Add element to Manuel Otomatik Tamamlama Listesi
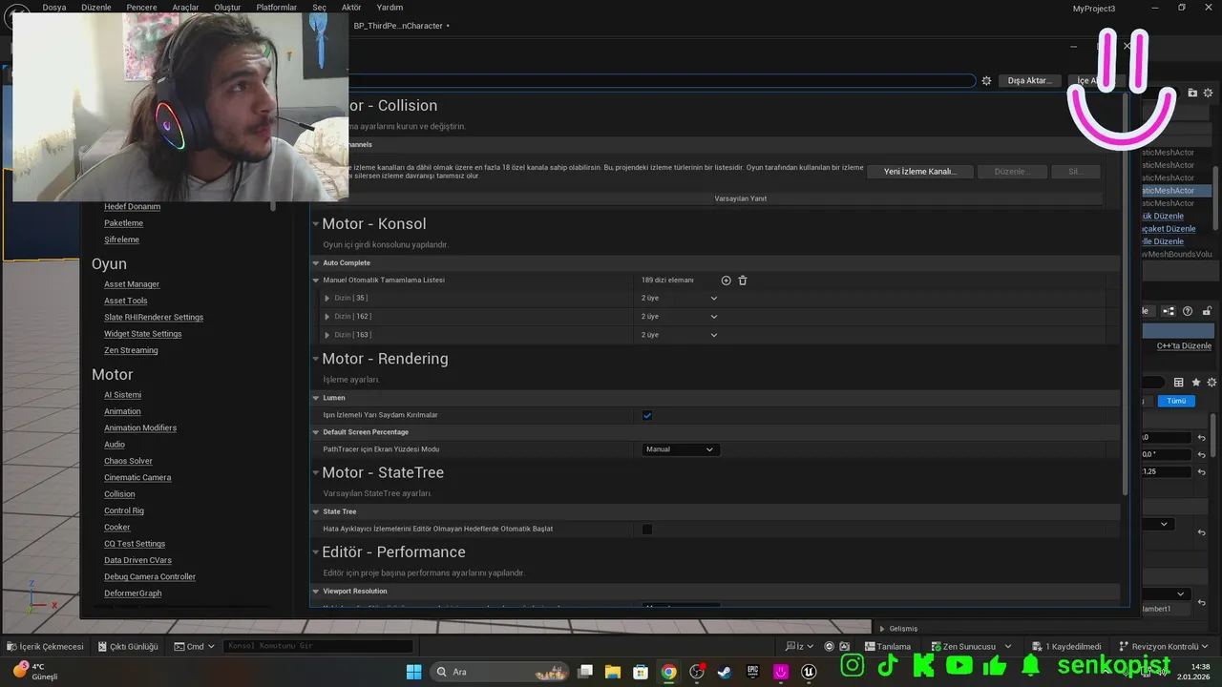This screenshot has width=1222, height=687. (726, 281)
